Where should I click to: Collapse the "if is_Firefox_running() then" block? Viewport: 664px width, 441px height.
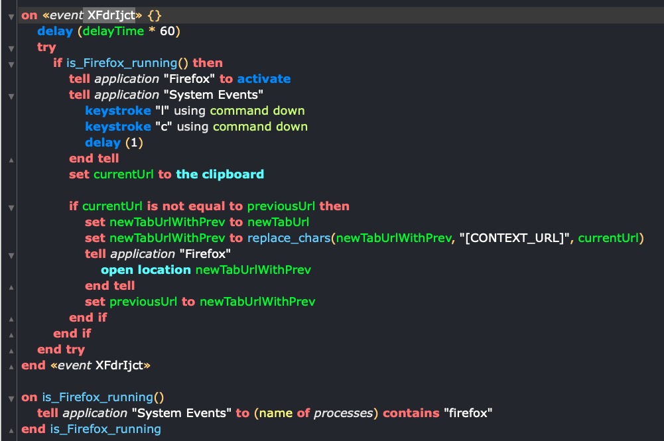pos(11,63)
